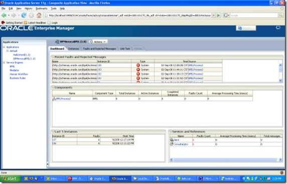The width and height of the screenshot is (287, 184).
Task: Click the faults table scroll down arrow
Action: [x=280, y=80]
